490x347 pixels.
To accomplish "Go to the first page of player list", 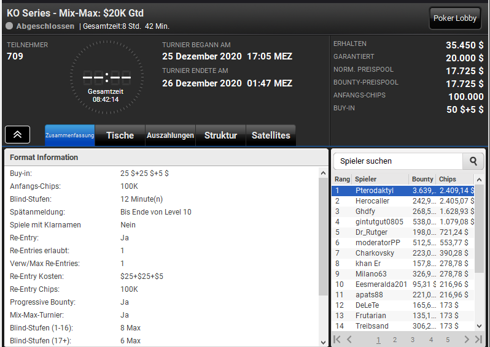I will coord(337,339).
